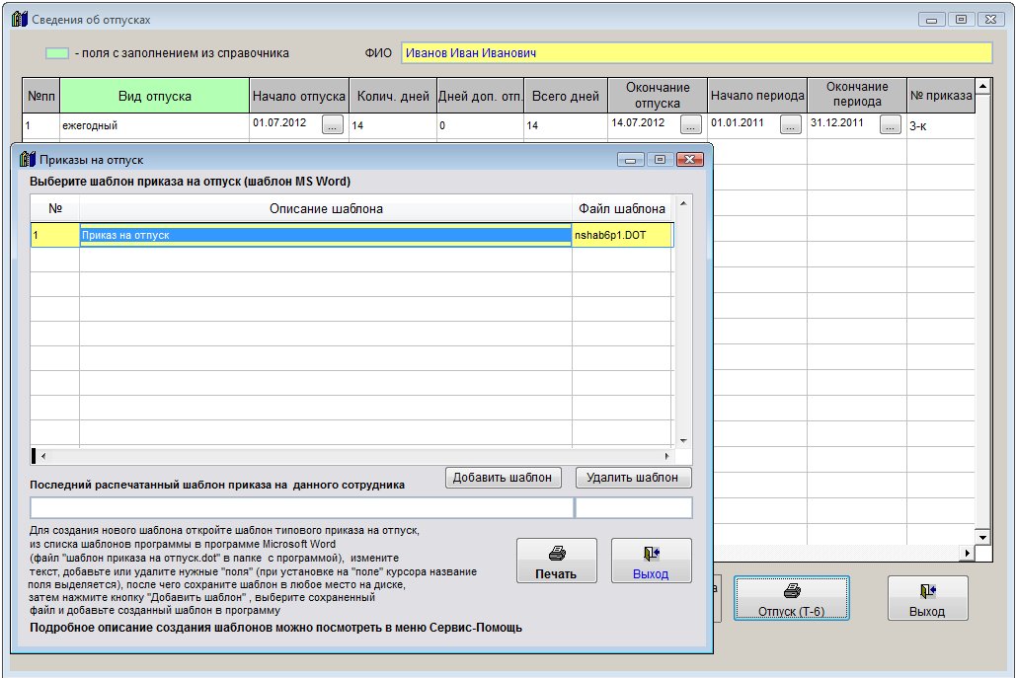Screen dimensions: 1016x678
Task: Click Добавить шаблон button
Action: coord(503,478)
